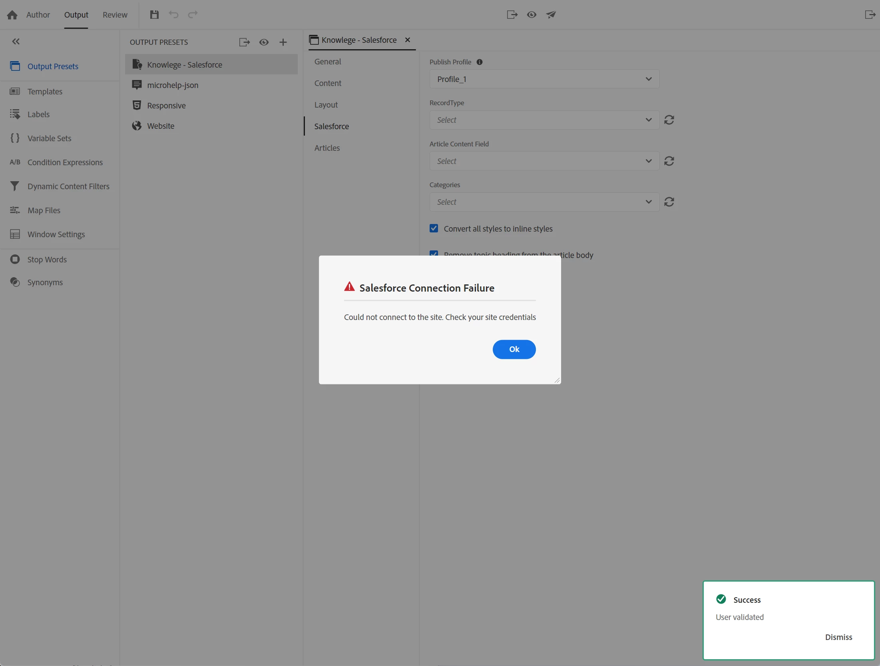Refresh the RecordType list
880x666 pixels.
tap(669, 120)
